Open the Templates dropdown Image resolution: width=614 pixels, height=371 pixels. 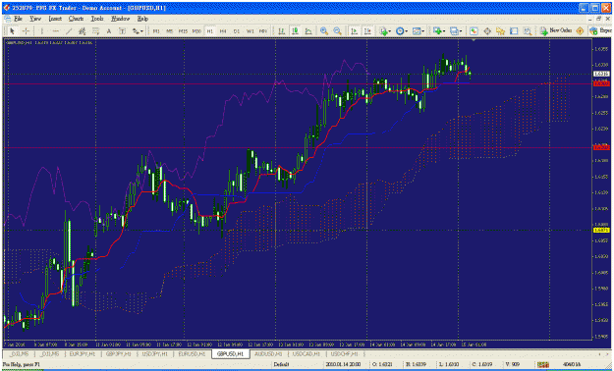point(419,31)
